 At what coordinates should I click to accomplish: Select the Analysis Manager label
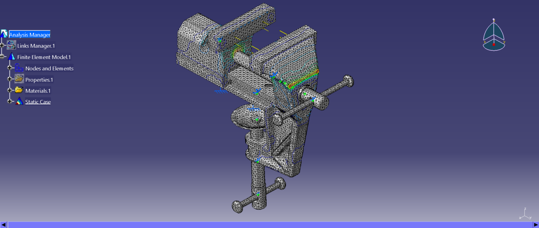tap(30, 34)
